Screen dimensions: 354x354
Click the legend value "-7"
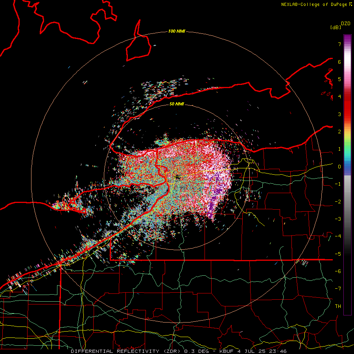(x=338, y=289)
